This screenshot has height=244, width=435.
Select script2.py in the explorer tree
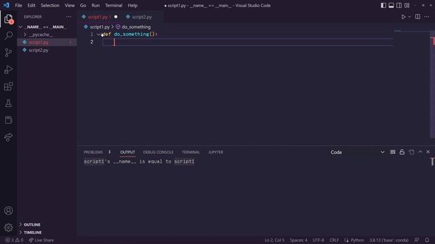coord(47,50)
